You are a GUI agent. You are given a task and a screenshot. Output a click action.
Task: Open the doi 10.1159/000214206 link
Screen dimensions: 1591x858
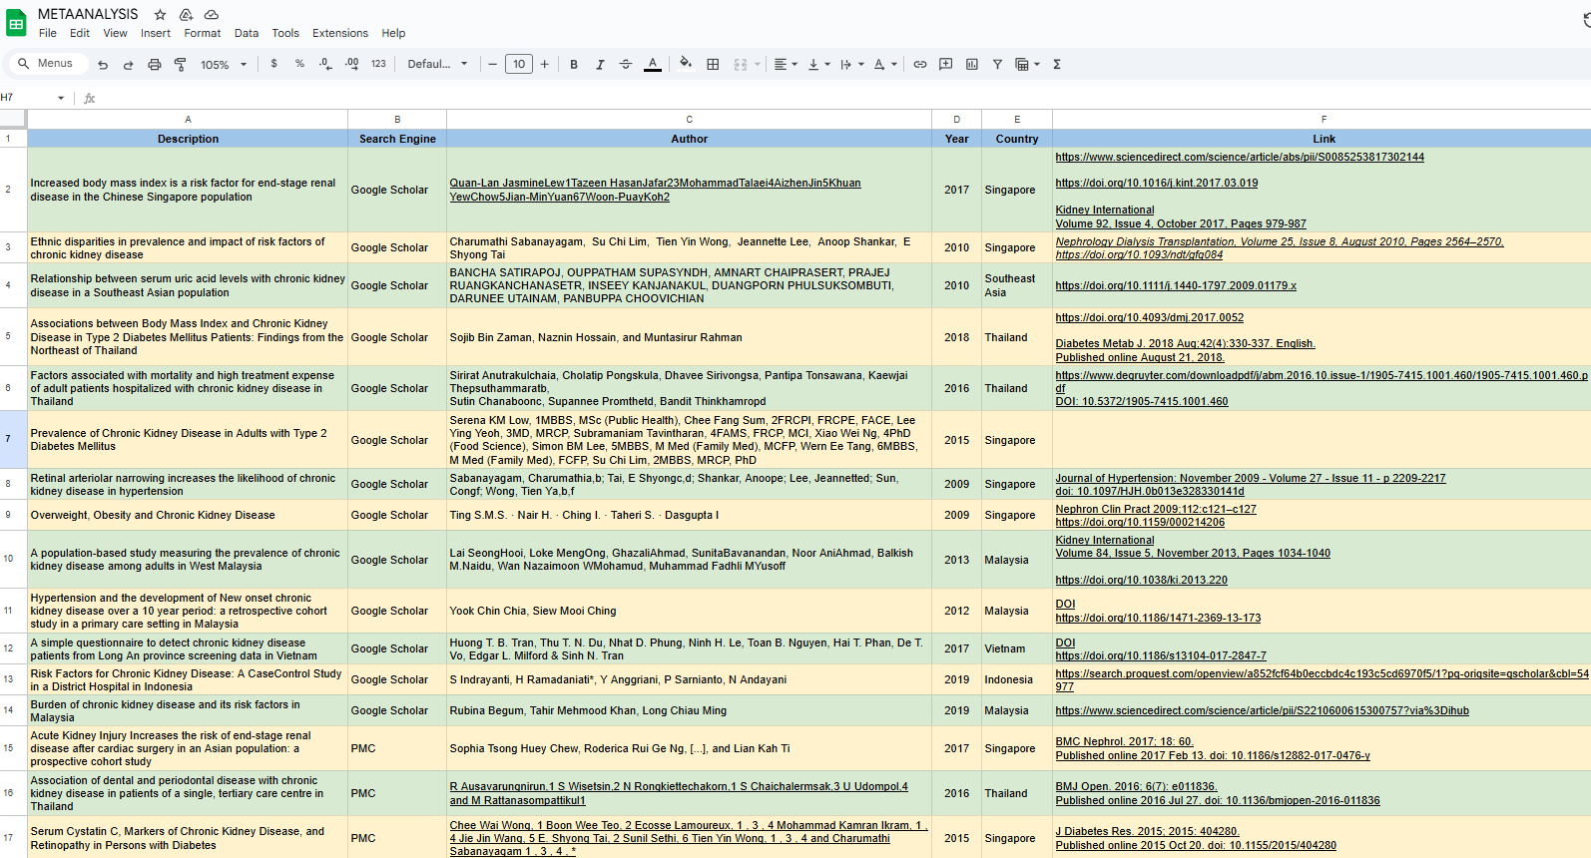coord(1140,522)
